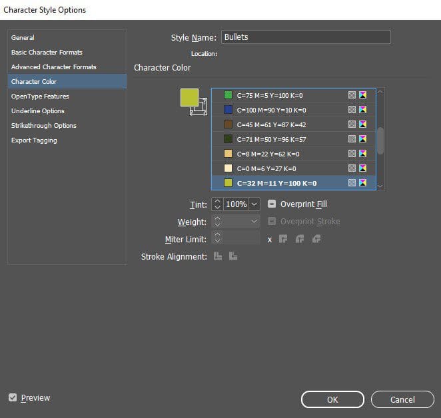This screenshot has width=441, height=418.
Task: Click the Tint stepper arrows
Action: coord(217,204)
